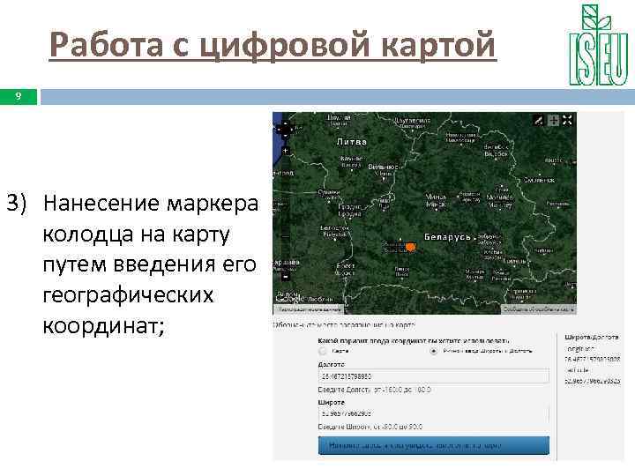Click the Широта (latitude) input field
Screen dimensions: 635x476
[x=433, y=414]
